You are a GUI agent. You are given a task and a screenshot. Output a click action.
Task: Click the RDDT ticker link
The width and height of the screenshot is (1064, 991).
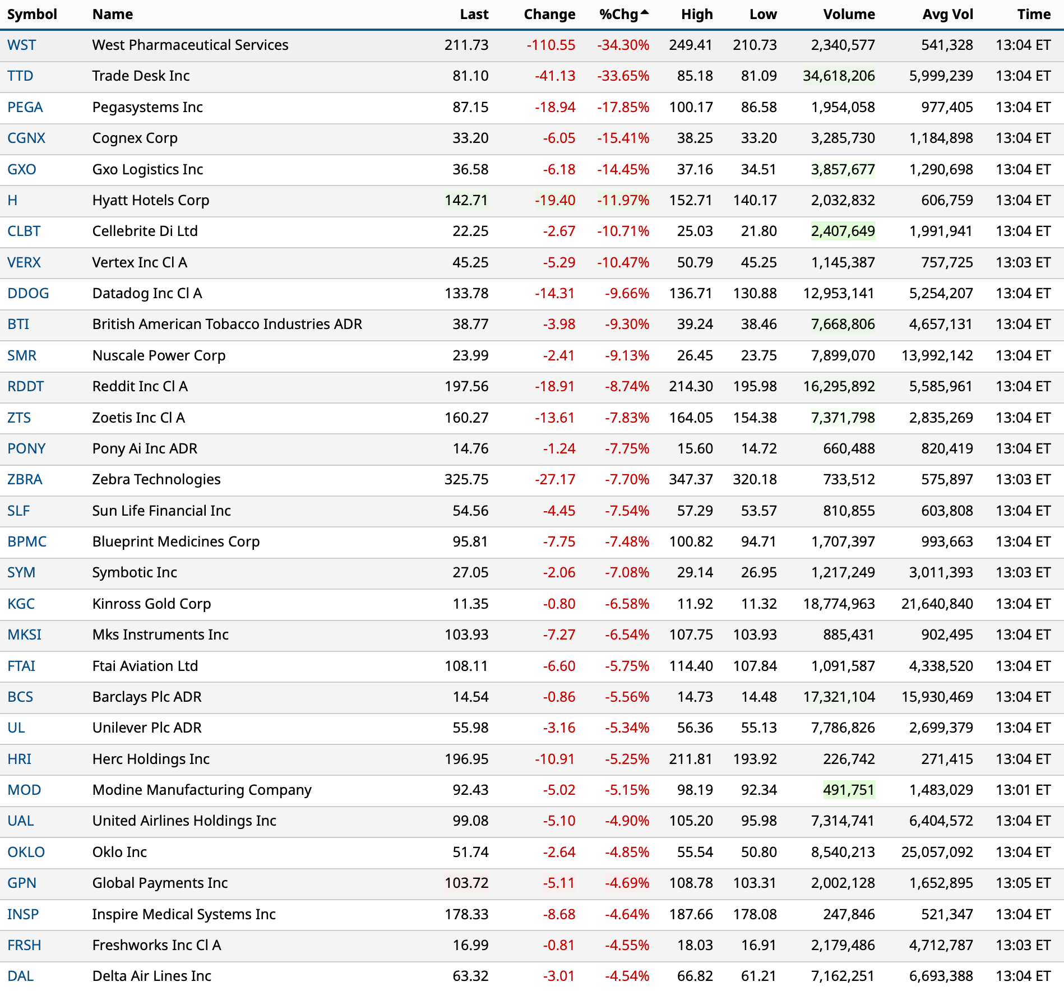[25, 386]
